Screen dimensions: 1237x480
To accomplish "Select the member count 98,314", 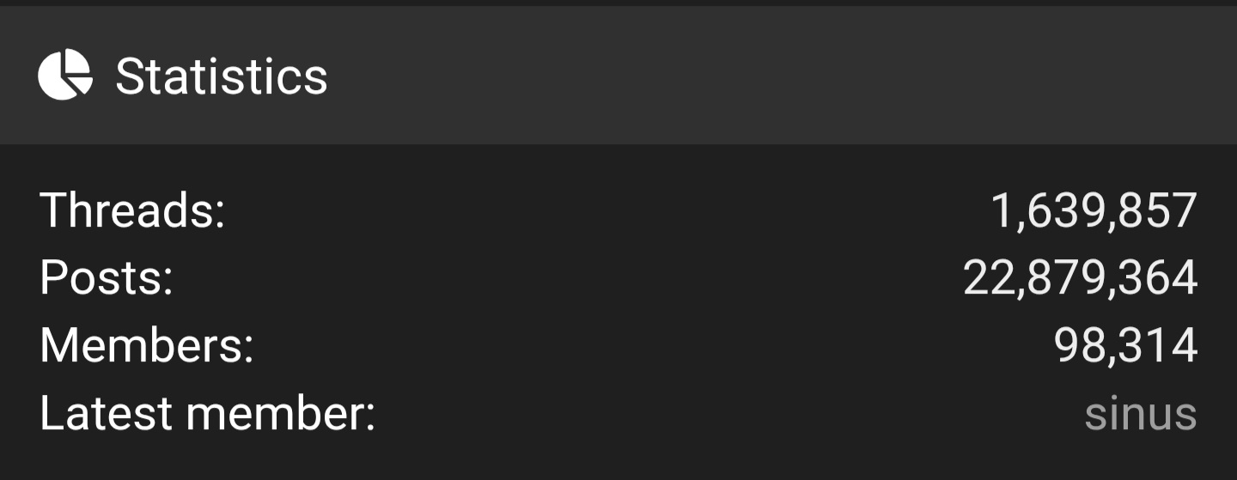I will coord(1125,347).
